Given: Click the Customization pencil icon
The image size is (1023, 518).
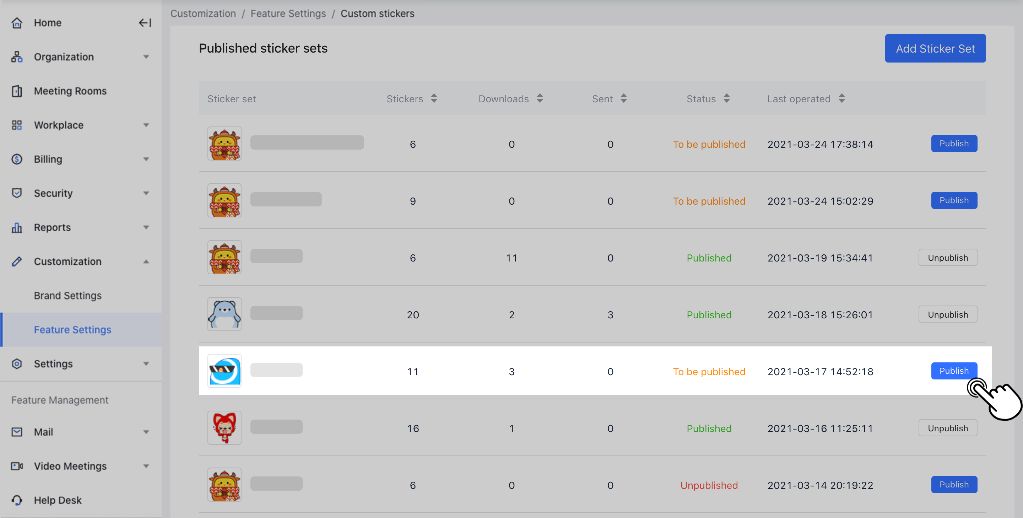Looking at the screenshot, I should [x=17, y=261].
